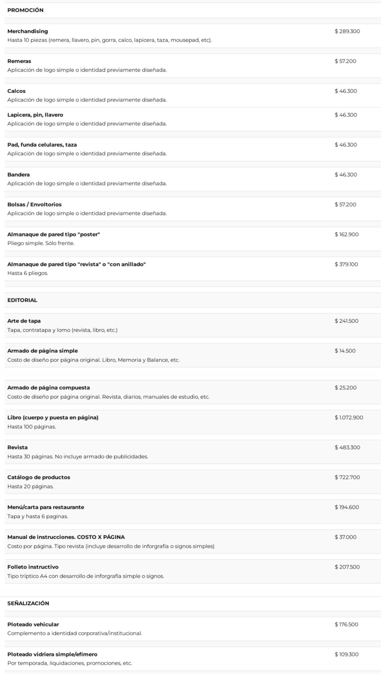Screen dimensions: 381x674
Task: Click the $ 162.900 poster almanac price
Action: (346, 234)
